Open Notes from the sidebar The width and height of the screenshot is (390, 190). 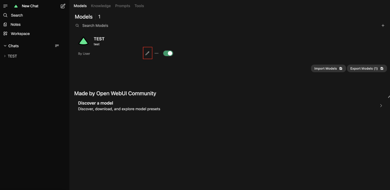(x=15, y=24)
